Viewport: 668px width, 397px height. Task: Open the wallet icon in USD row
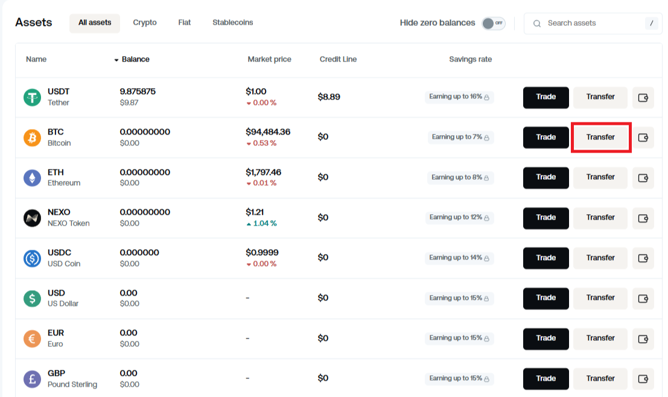pos(643,298)
